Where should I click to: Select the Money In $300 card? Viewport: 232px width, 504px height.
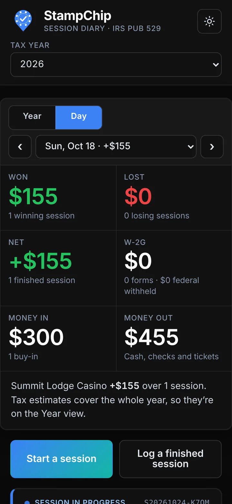tap(58, 339)
